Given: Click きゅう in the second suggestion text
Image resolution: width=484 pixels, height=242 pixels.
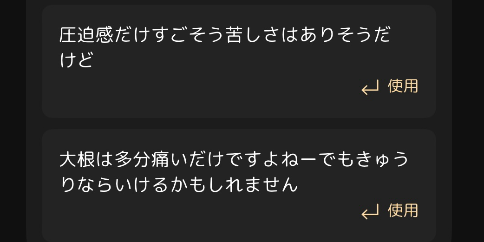Looking at the screenshot, I should (x=380, y=160).
